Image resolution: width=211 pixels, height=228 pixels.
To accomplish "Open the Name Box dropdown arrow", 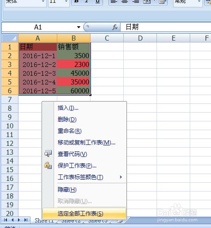I will (x=78, y=27).
